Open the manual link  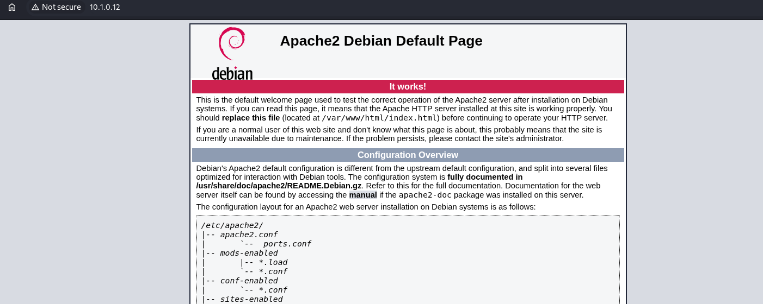point(363,195)
